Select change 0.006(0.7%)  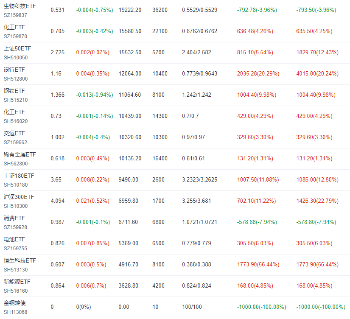91,286
